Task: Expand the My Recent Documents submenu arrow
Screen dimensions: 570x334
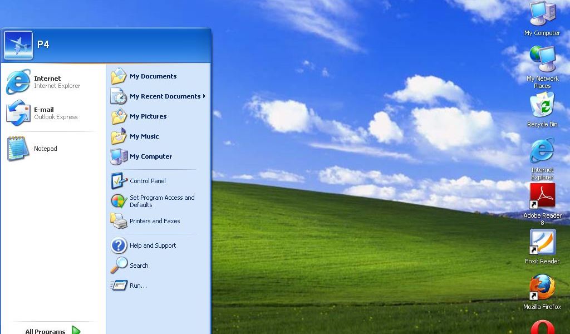Action: click(204, 96)
